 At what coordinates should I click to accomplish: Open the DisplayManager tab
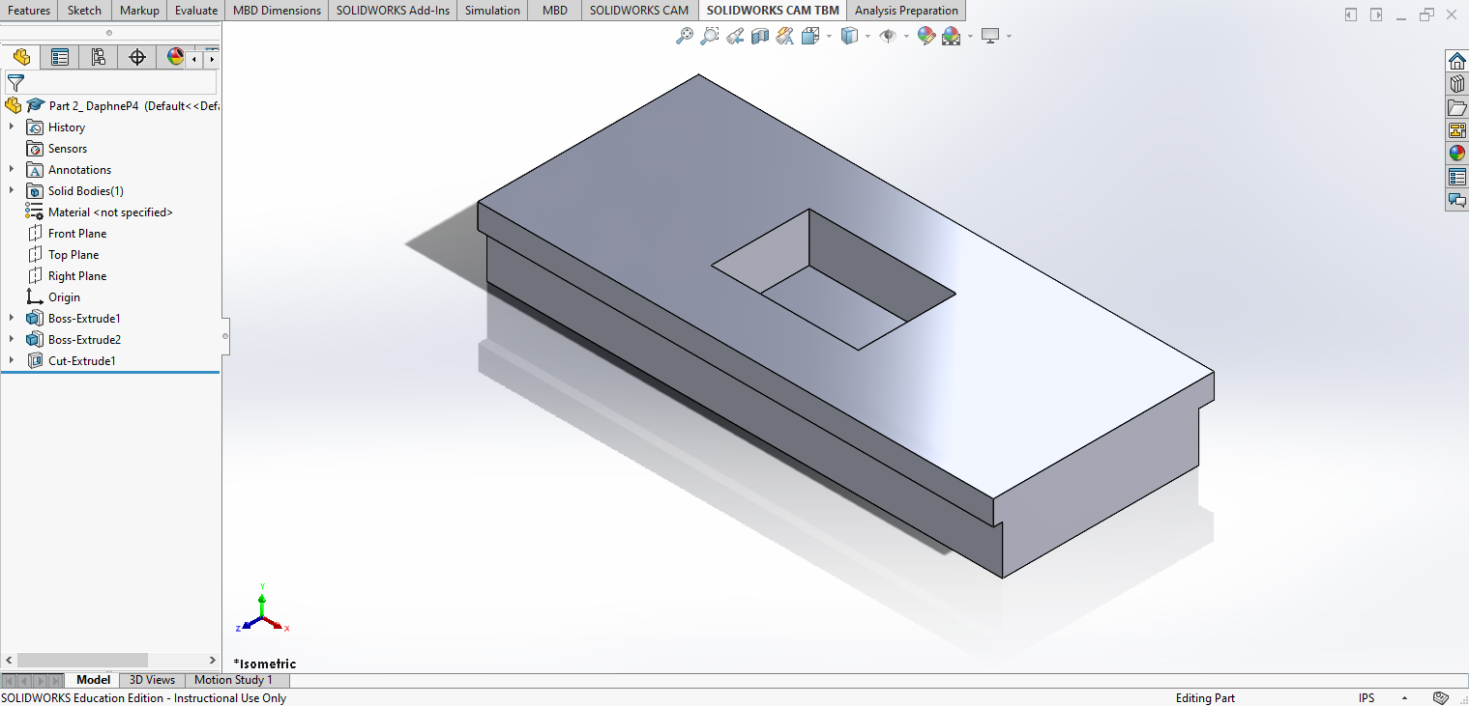point(175,57)
